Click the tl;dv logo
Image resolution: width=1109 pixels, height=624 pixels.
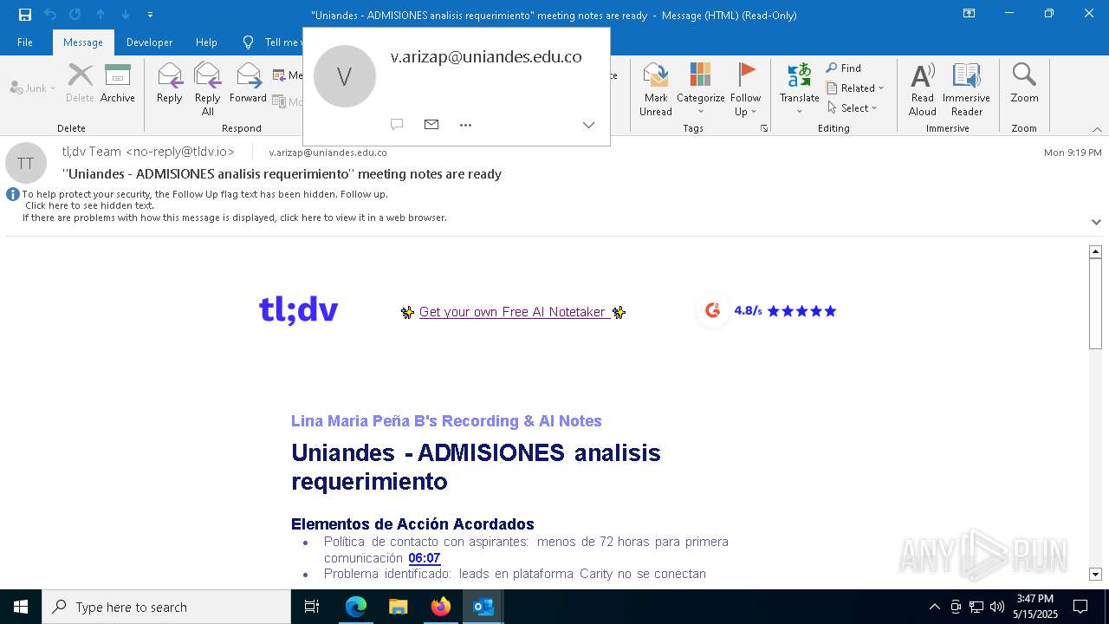coord(299,310)
